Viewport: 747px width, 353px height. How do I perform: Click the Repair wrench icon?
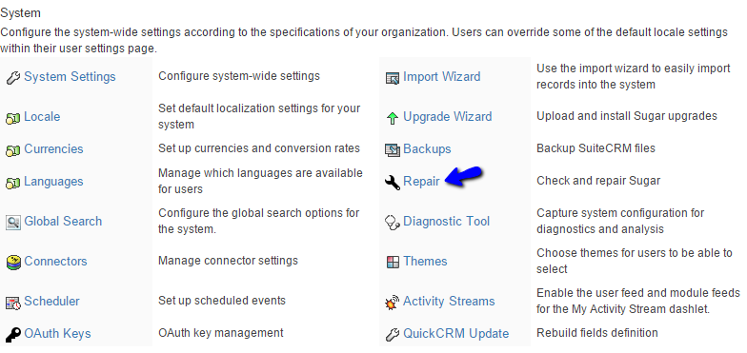pos(393,183)
